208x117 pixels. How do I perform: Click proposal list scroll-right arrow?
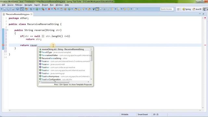[88, 82]
